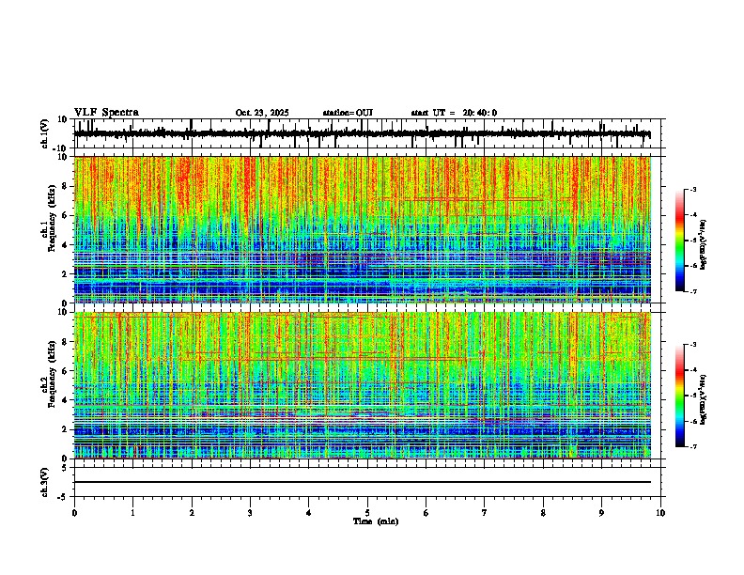The image size is (744, 575).
Task: Click the ch.2 frequency tick label "6"
Action: click(x=66, y=371)
